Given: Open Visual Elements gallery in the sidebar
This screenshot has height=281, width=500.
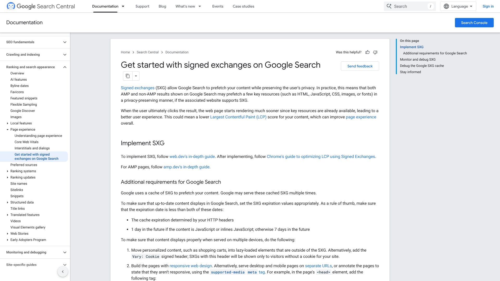Looking at the screenshot, I should 28,227.
